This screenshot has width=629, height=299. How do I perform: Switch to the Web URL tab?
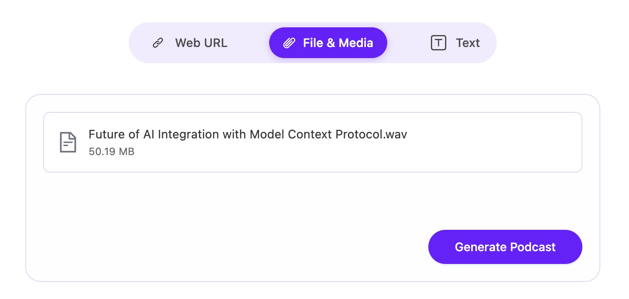(x=190, y=43)
